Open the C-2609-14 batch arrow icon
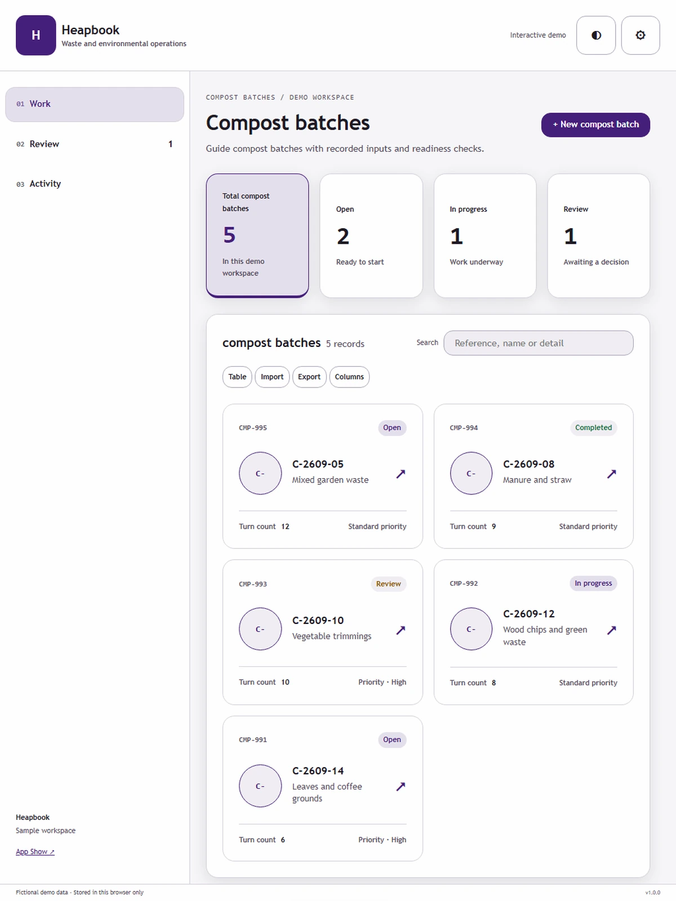 click(x=401, y=786)
